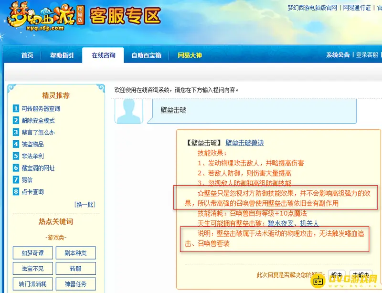Click the 神器任务 keyword button
Viewport: 382px width, 293px height.
pos(76,284)
